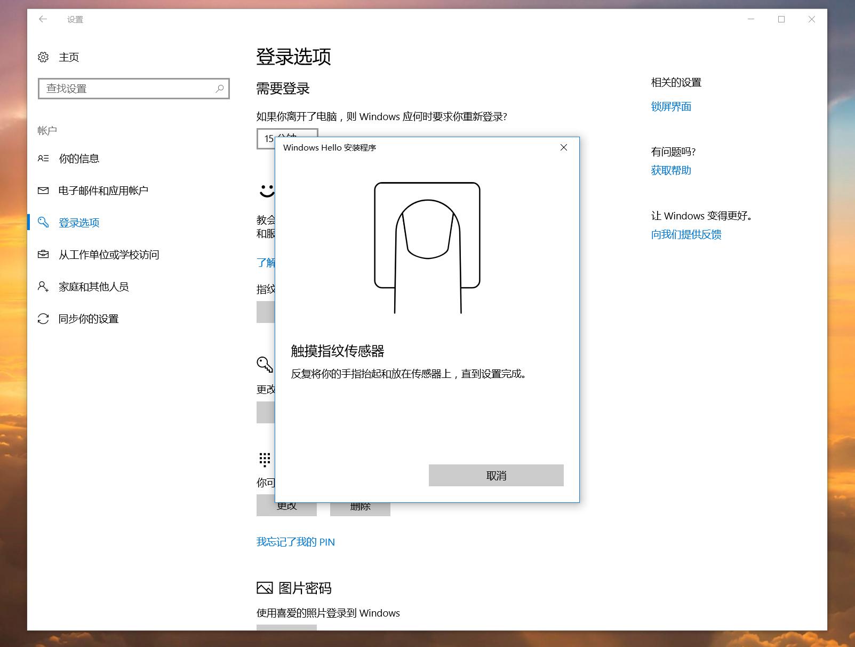Click the people icon for 家庭和其他人员
The image size is (855, 647).
(43, 287)
